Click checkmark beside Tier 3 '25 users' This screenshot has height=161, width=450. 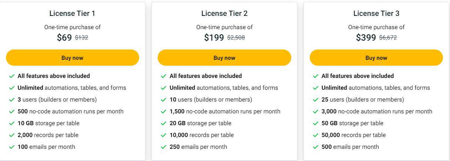316,100
